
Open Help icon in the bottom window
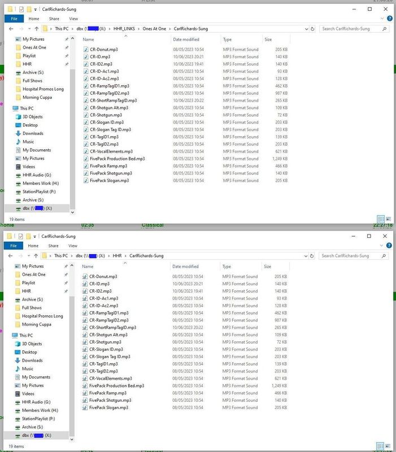coord(389,246)
